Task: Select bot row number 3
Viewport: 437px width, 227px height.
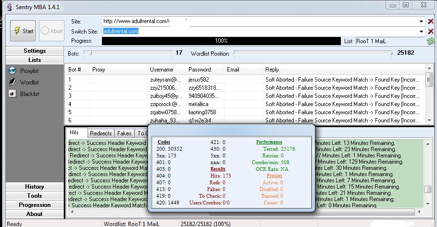Action: 245,96
